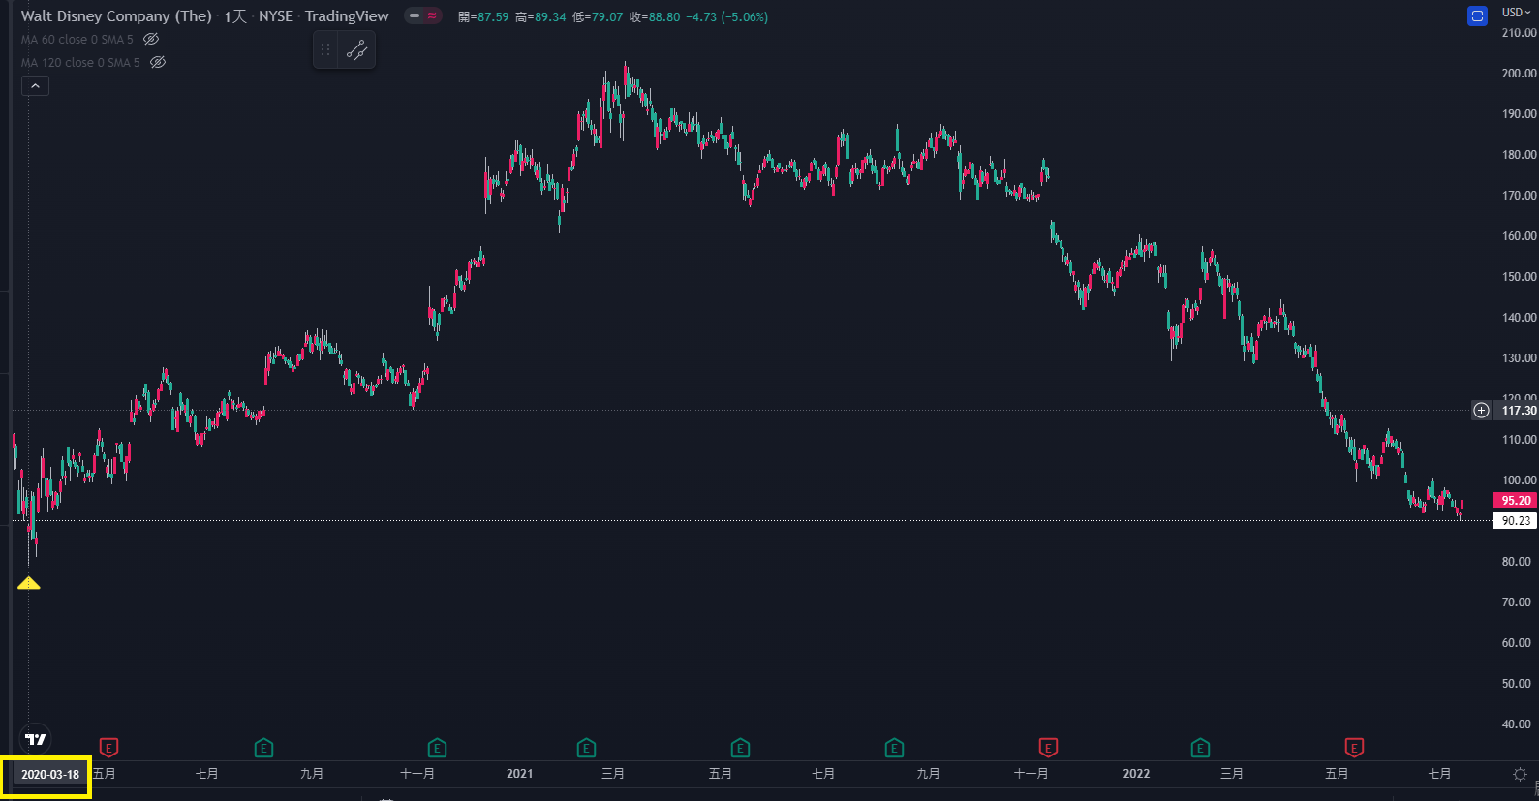1539x801 pixels.
Task: Toggle visibility of the MA 60 indicator
Action: click(151, 40)
